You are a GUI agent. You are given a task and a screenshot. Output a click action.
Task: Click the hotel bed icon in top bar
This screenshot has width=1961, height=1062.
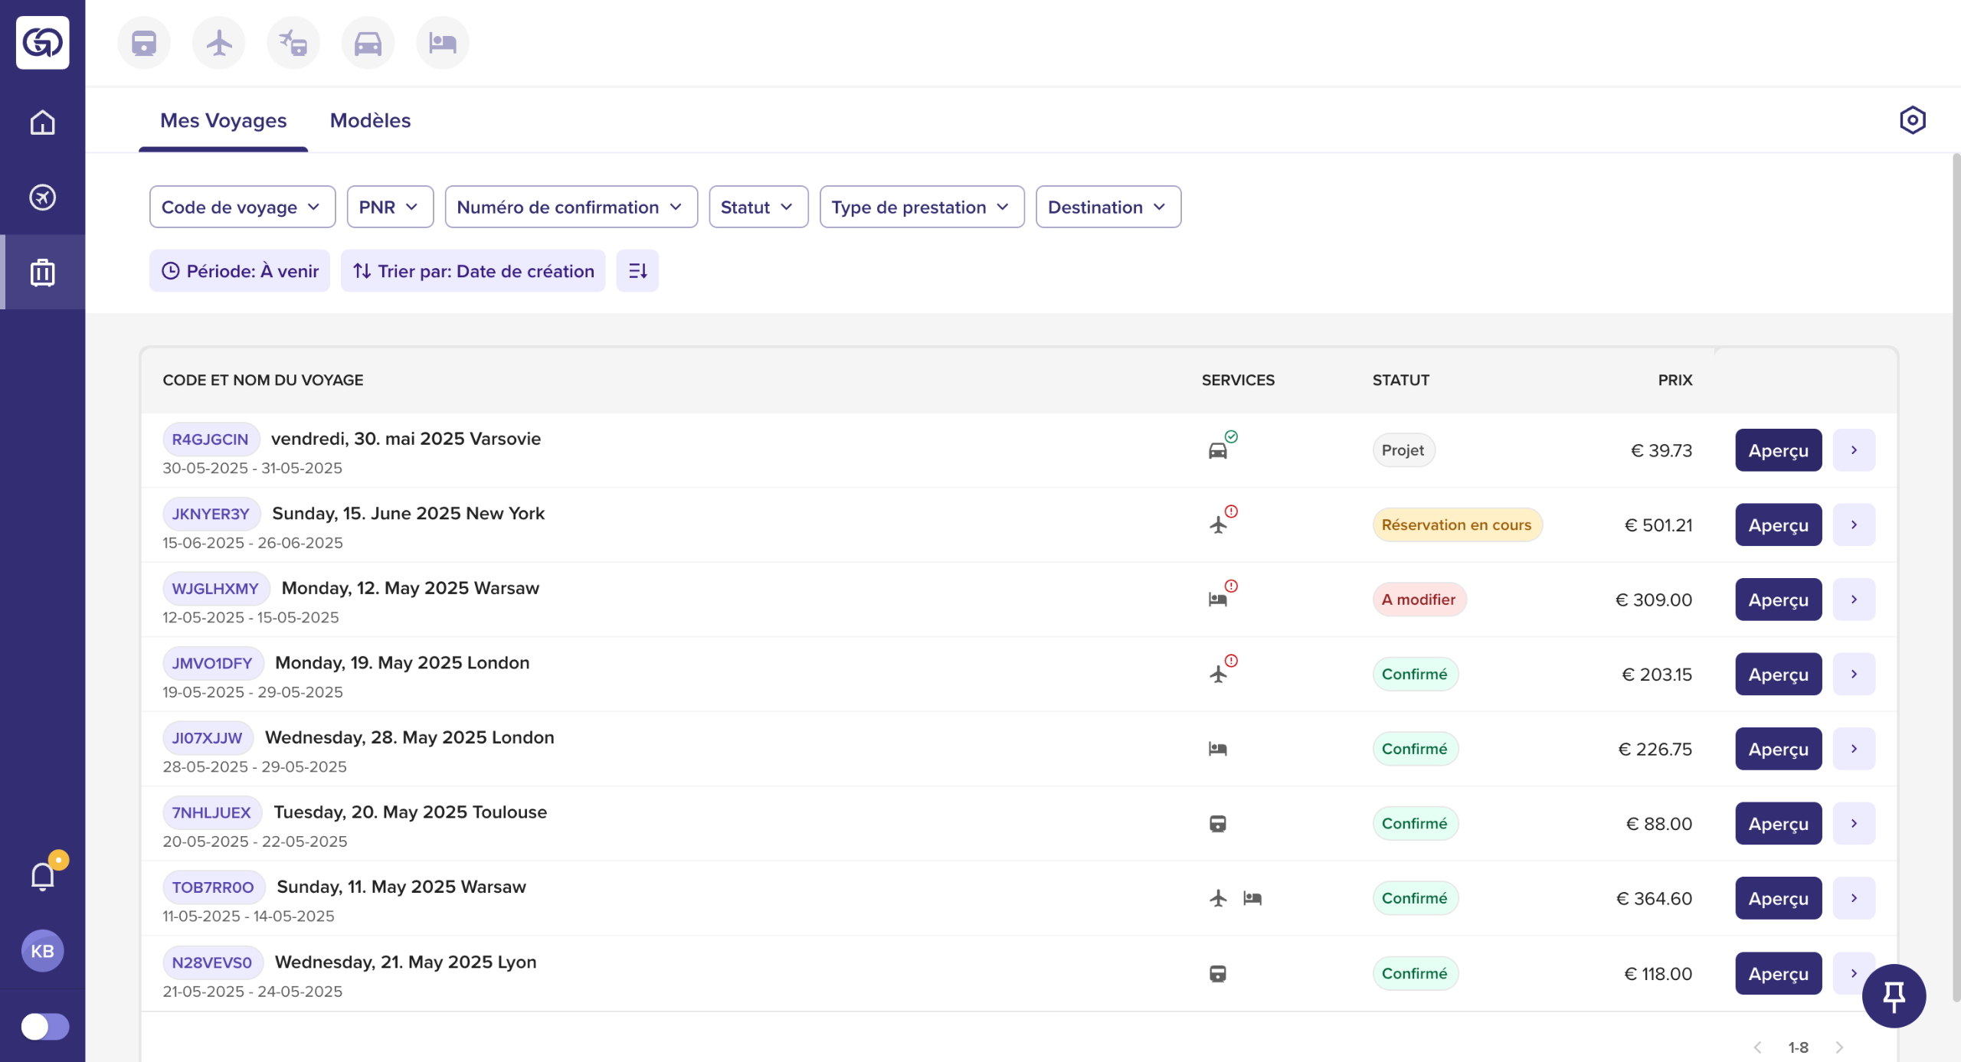click(442, 43)
